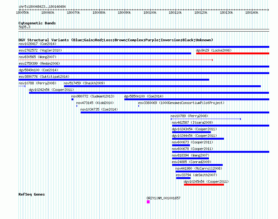The width and height of the screenshot is (278, 219).
Task: Select the nsv818394 (Wang2007) label
Action: pos(191,155)
